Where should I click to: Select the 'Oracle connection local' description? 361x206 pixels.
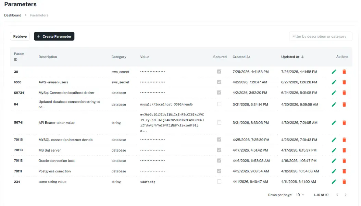pyautogui.click(x=57, y=161)
